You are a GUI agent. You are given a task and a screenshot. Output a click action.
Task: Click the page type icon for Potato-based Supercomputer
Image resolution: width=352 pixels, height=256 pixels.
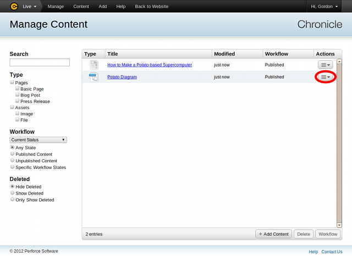[x=94, y=65]
